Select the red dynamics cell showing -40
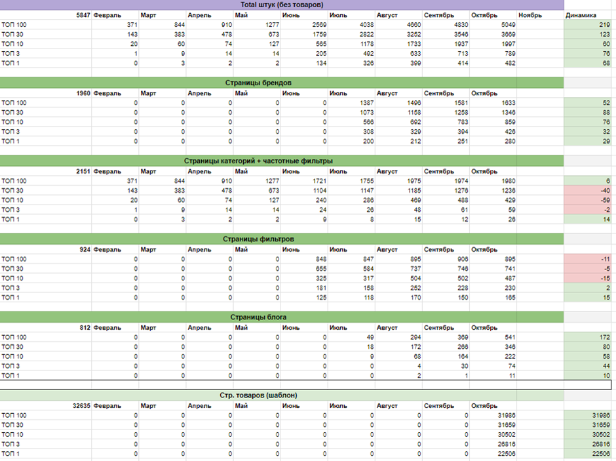Viewport: 616px width, 461px height. coord(590,190)
